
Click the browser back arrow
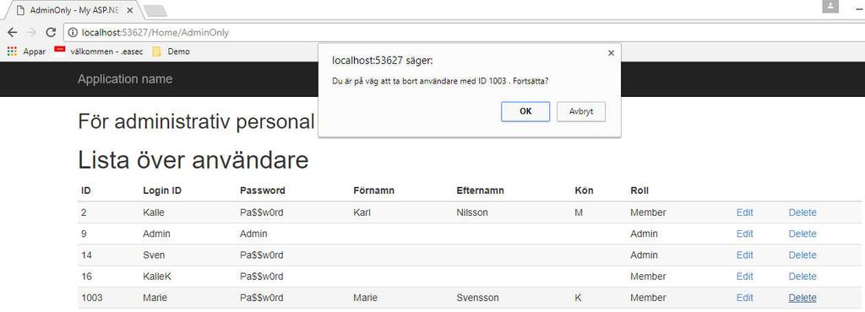[12, 33]
